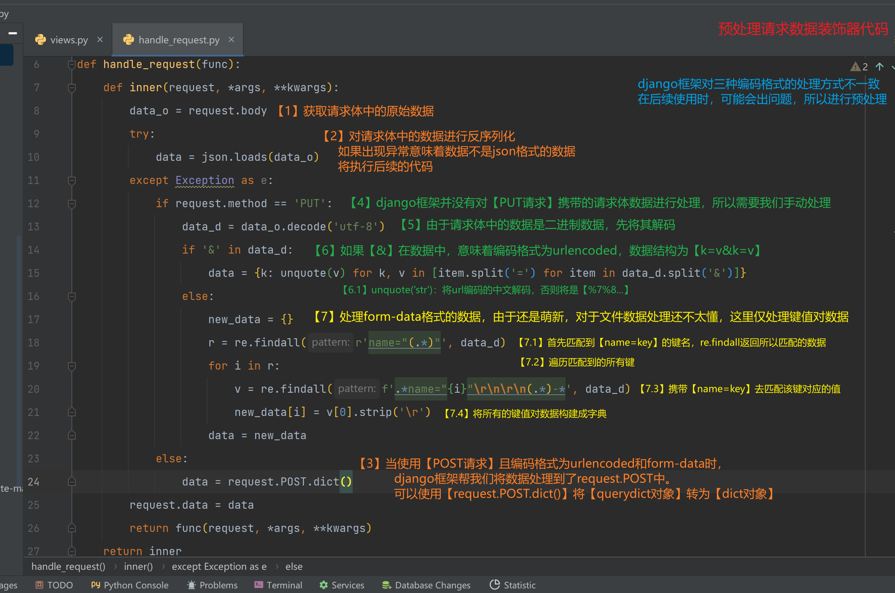The height and width of the screenshot is (593, 895).
Task: Click the Database Changes icon in bottom bar
Action: pyautogui.click(x=387, y=585)
